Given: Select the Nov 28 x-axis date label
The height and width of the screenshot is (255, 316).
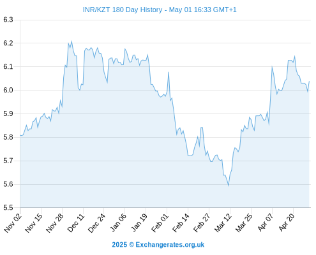Looking at the screenshot, I should pyautogui.click(x=55, y=222).
